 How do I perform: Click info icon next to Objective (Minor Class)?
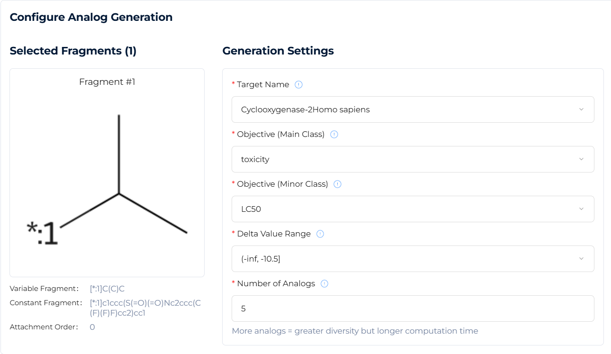tap(338, 184)
